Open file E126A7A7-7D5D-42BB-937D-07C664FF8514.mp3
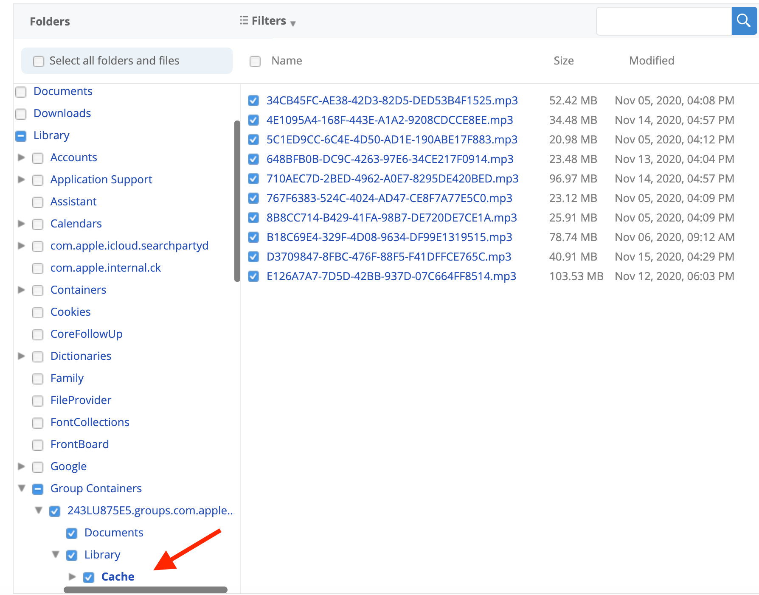Image resolution: width=759 pixels, height=595 pixels. point(391,276)
